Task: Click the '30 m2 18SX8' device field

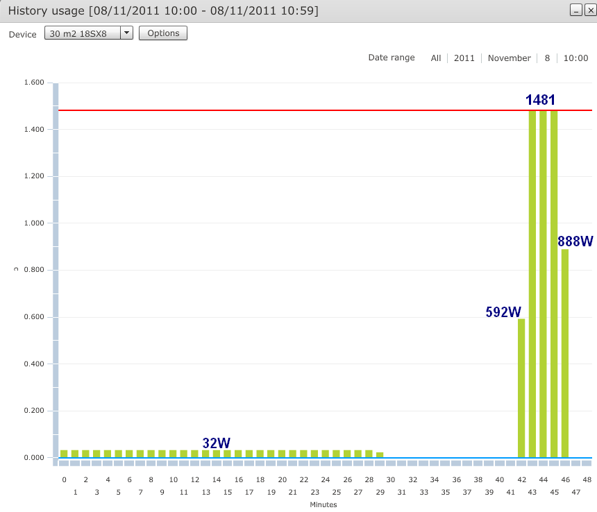Action: point(82,33)
